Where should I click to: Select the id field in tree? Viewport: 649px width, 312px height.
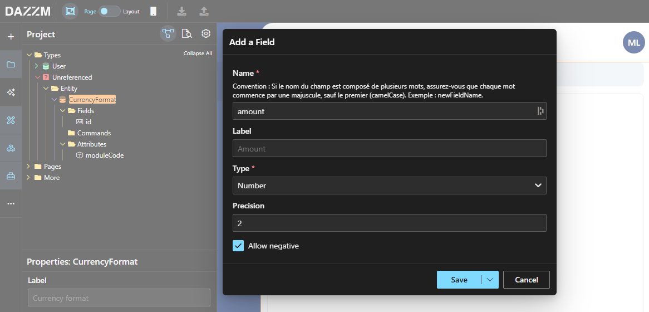click(88, 122)
